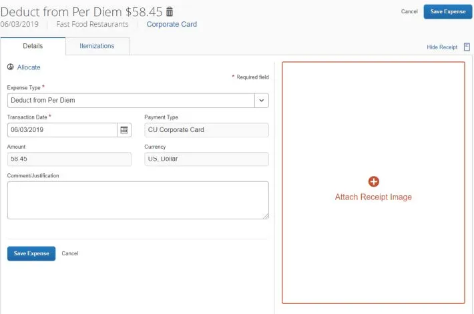Click Cancel next to top Save Expense
This screenshot has height=314, width=474.
(409, 11)
